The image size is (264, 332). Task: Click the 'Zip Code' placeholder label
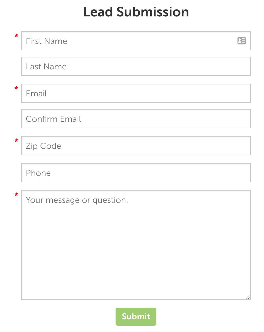pos(43,146)
